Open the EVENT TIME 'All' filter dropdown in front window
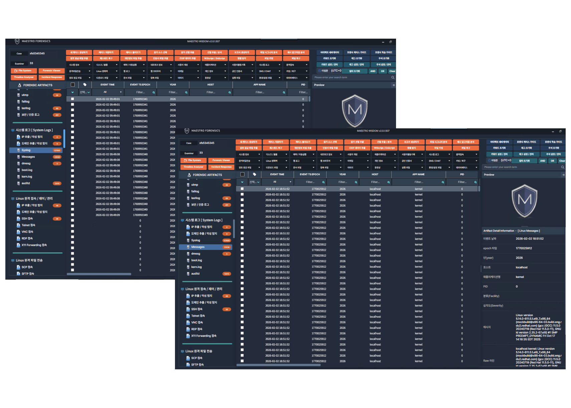Viewport: 571px width, 408px height. tap(277, 182)
